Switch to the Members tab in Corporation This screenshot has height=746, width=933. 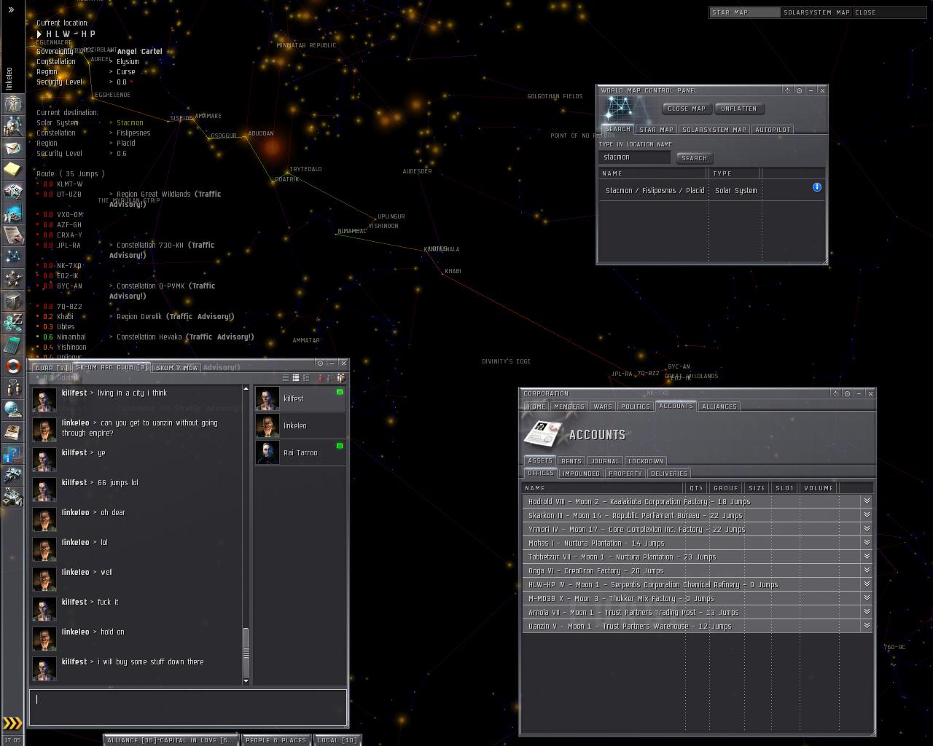(569, 407)
